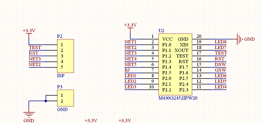
Task: Click the P2.0 pin name inside U2
Action: pos(167,78)
